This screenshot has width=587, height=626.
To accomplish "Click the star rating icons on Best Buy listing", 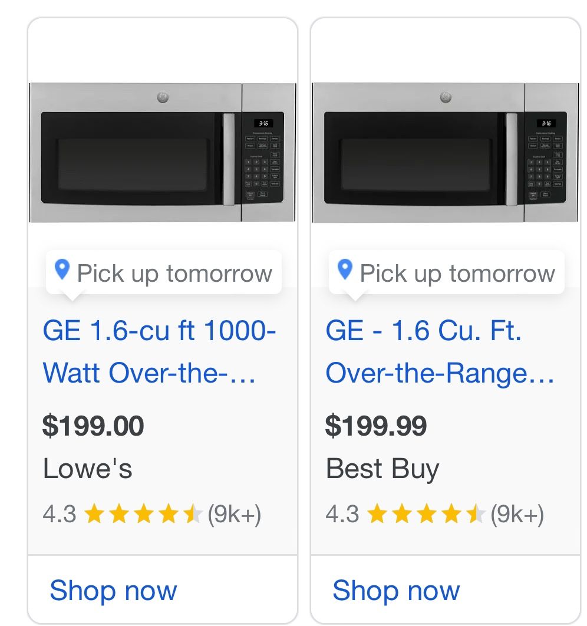I will click(x=426, y=515).
